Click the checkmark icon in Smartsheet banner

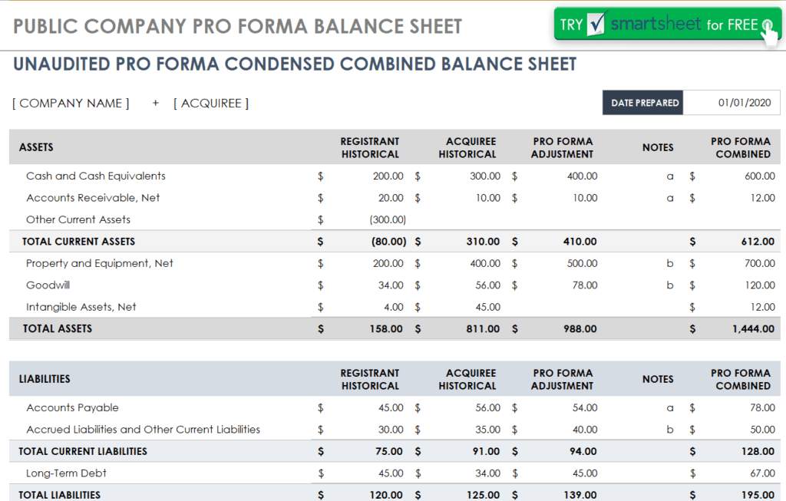[596, 24]
